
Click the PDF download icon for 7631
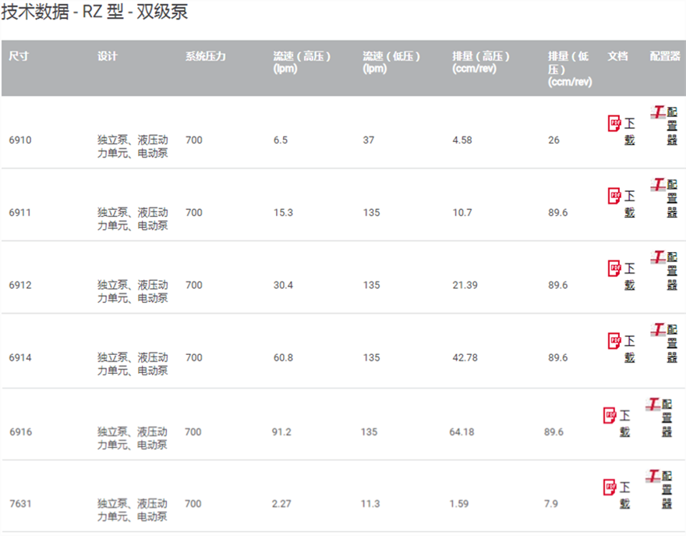click(x=610, y=488)
